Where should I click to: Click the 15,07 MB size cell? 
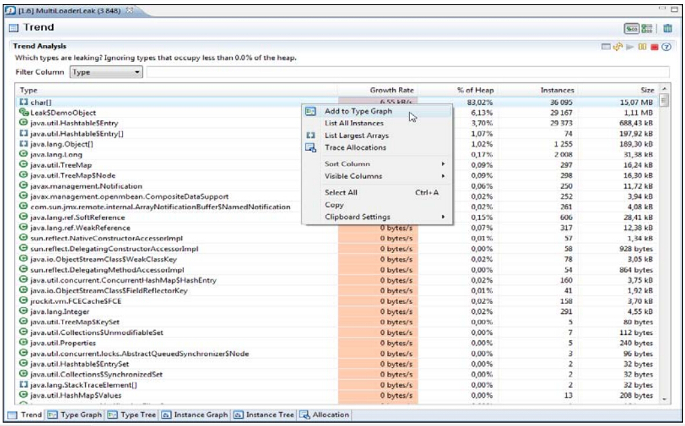[636, 102]
